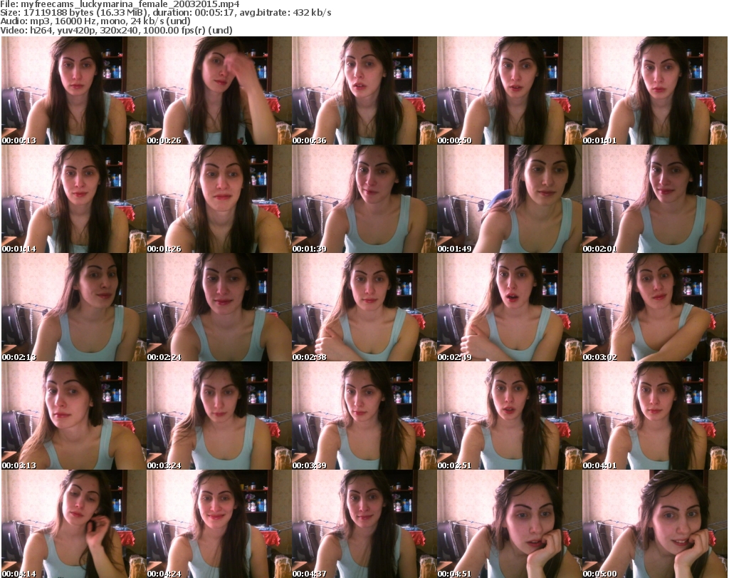Viewport: 729px width, 578px height.
Task: Select the 'Video: h264, yuv420p' line
Action: click(116, 30)
